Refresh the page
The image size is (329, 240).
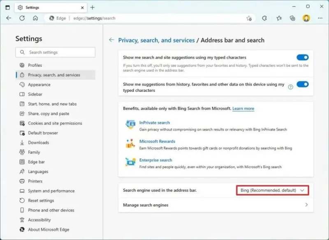click(22, 18)
